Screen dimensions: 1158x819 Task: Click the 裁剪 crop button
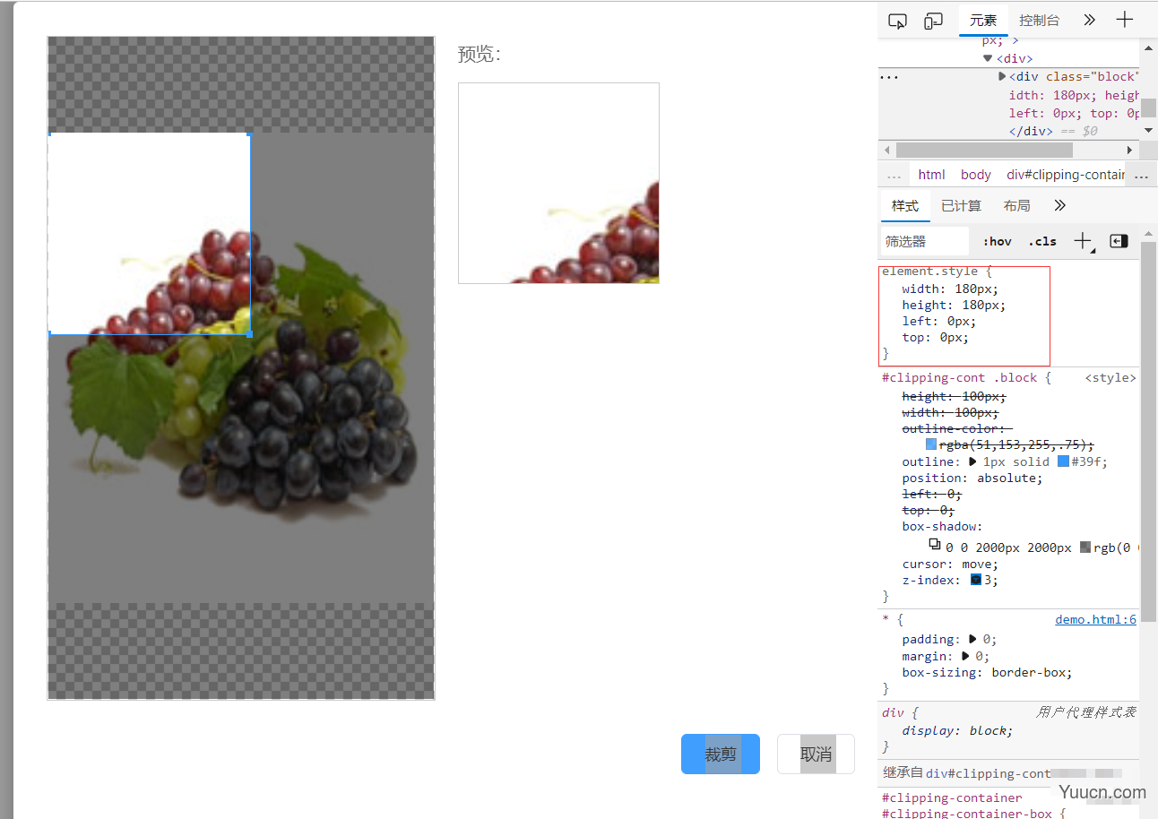click(x=721, y=754)
